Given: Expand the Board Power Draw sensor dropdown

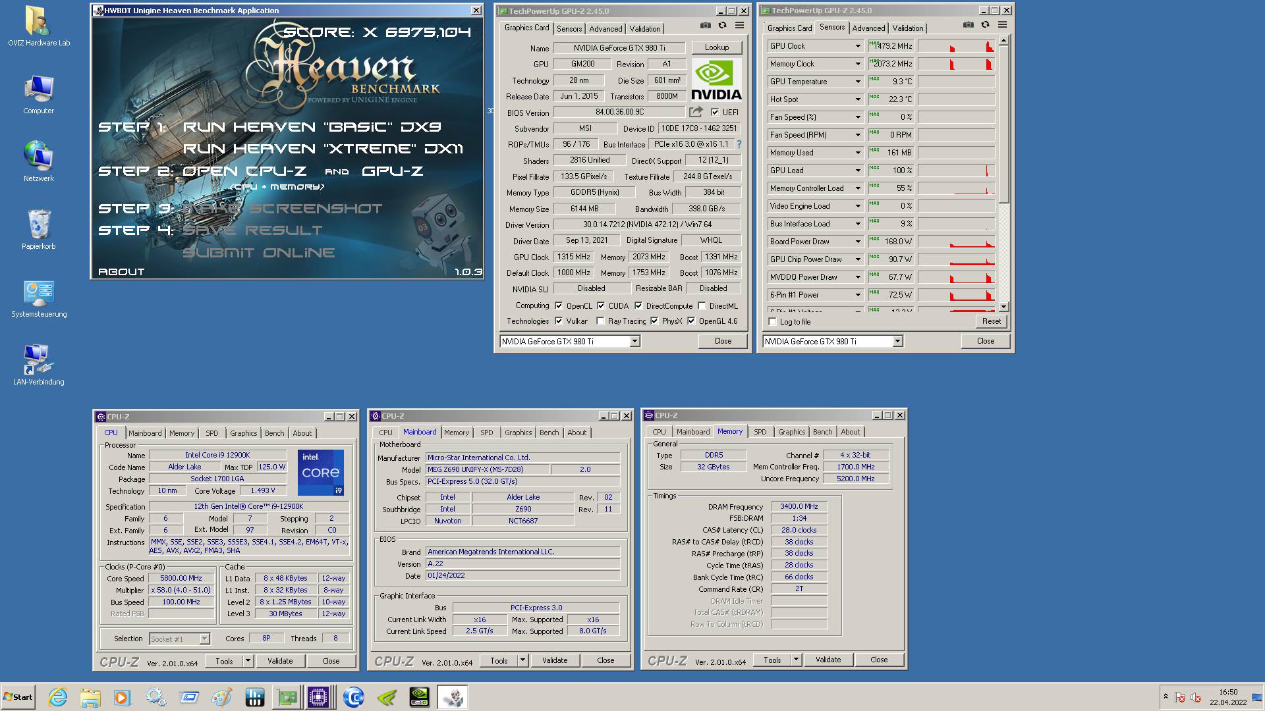Looking at the screenshot, I should pos(858,242).
